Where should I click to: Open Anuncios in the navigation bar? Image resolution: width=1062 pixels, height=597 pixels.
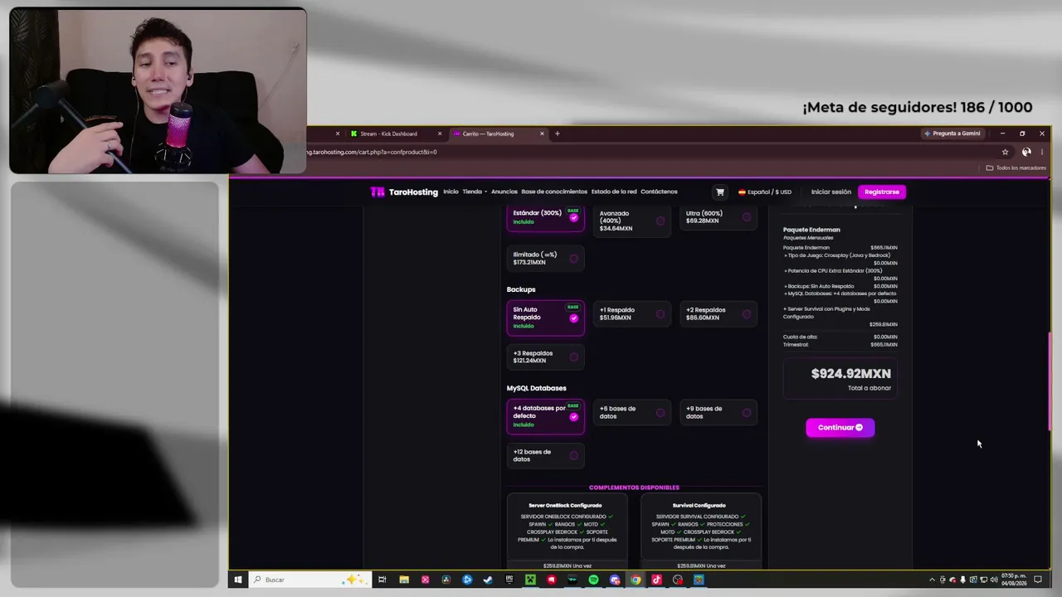pos(504,192)
